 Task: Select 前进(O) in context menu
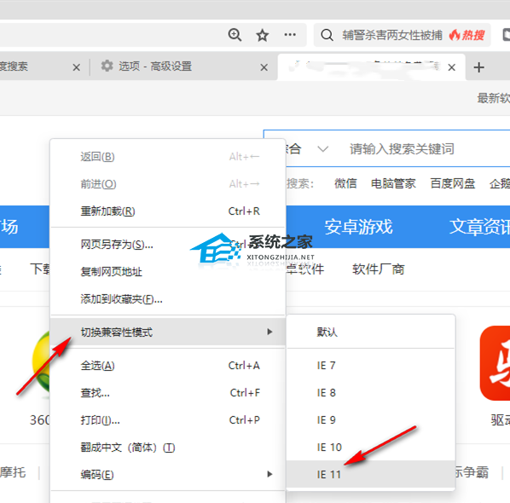pyautogui.click(x=168, y=184)
